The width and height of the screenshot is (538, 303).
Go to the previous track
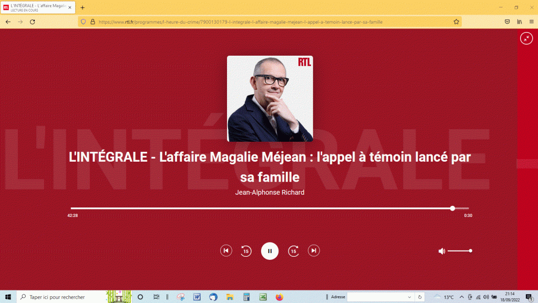point(226,251)
